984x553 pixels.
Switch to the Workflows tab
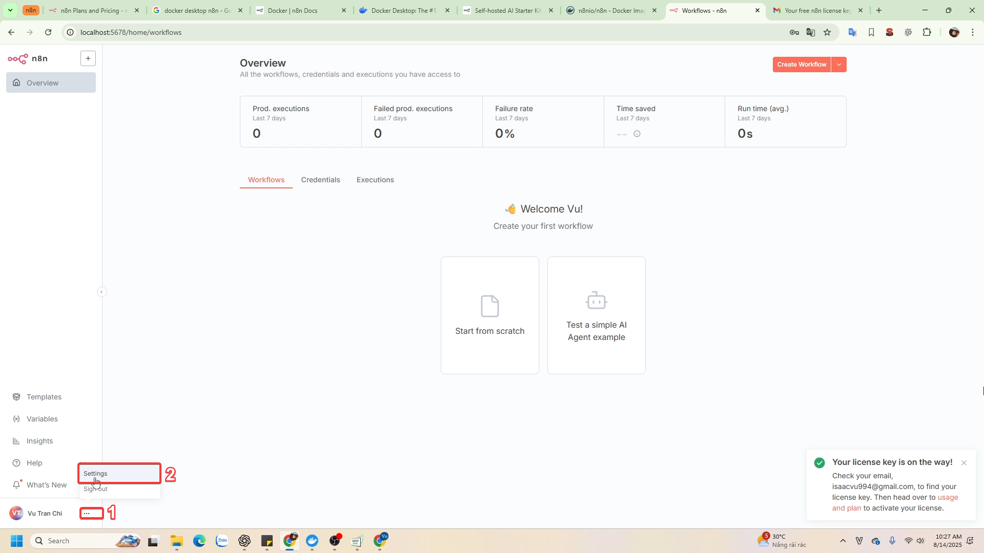266,180
